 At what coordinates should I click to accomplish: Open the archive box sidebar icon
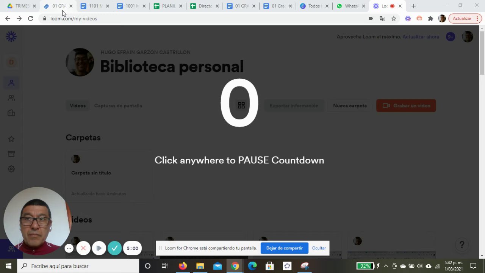[x=11, y=154]
